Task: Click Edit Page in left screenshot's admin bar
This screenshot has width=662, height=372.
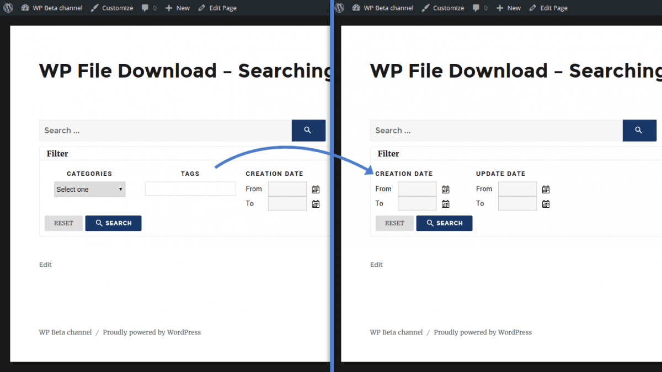Action: [x=217, y=8]
